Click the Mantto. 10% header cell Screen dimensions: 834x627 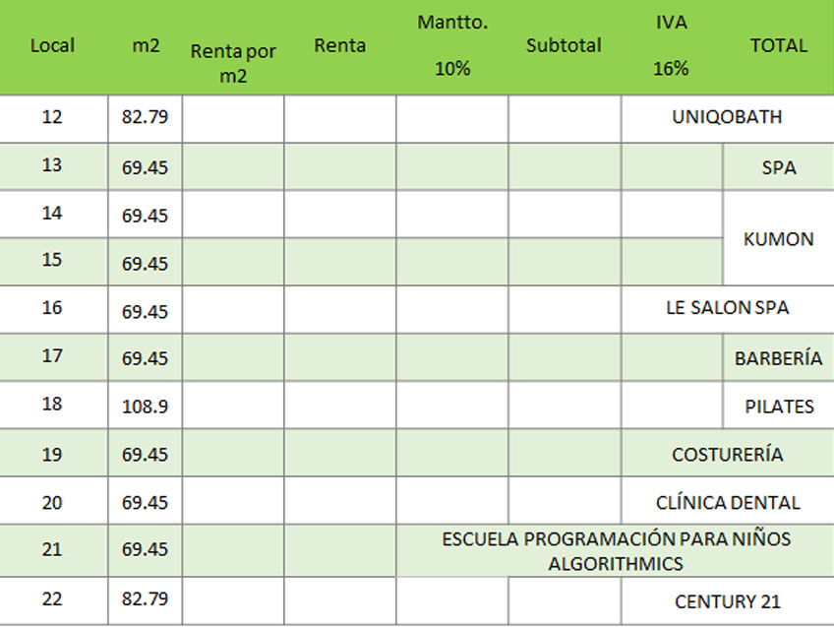point(451,45)
